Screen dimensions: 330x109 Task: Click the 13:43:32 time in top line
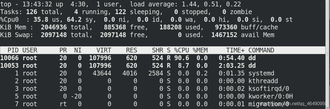pyautogui.click(x=37, y=4)
